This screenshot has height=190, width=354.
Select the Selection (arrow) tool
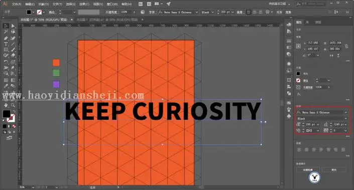click(6, 26)
